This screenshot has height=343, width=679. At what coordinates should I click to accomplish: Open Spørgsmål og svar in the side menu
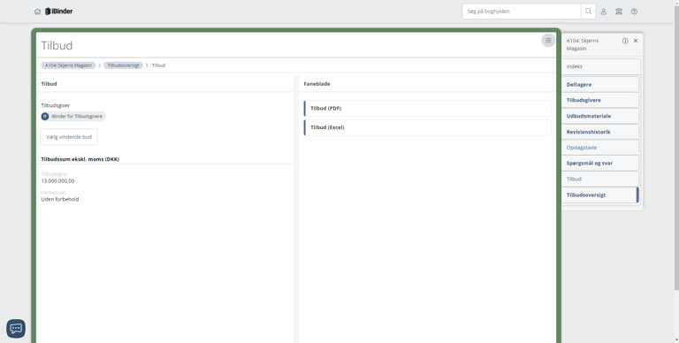pos(599,164)
